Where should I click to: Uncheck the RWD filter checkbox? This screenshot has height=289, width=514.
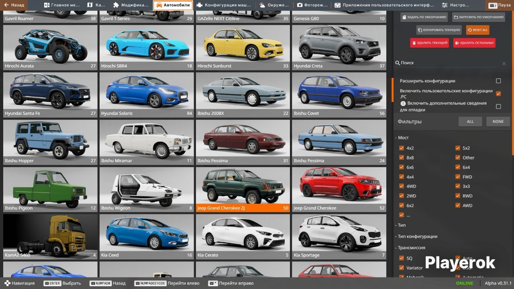click(458, 196)
